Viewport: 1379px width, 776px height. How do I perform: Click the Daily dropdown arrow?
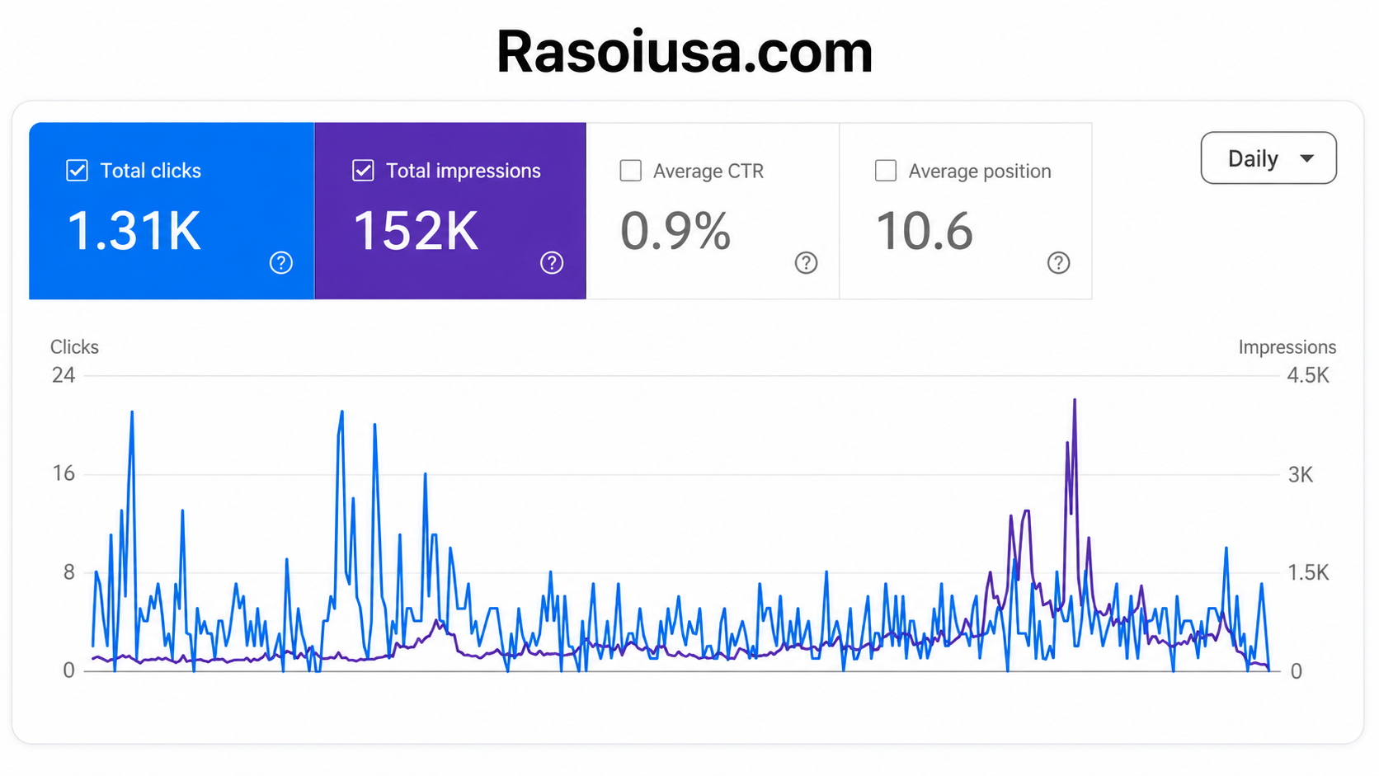(x=1306, y=158)
